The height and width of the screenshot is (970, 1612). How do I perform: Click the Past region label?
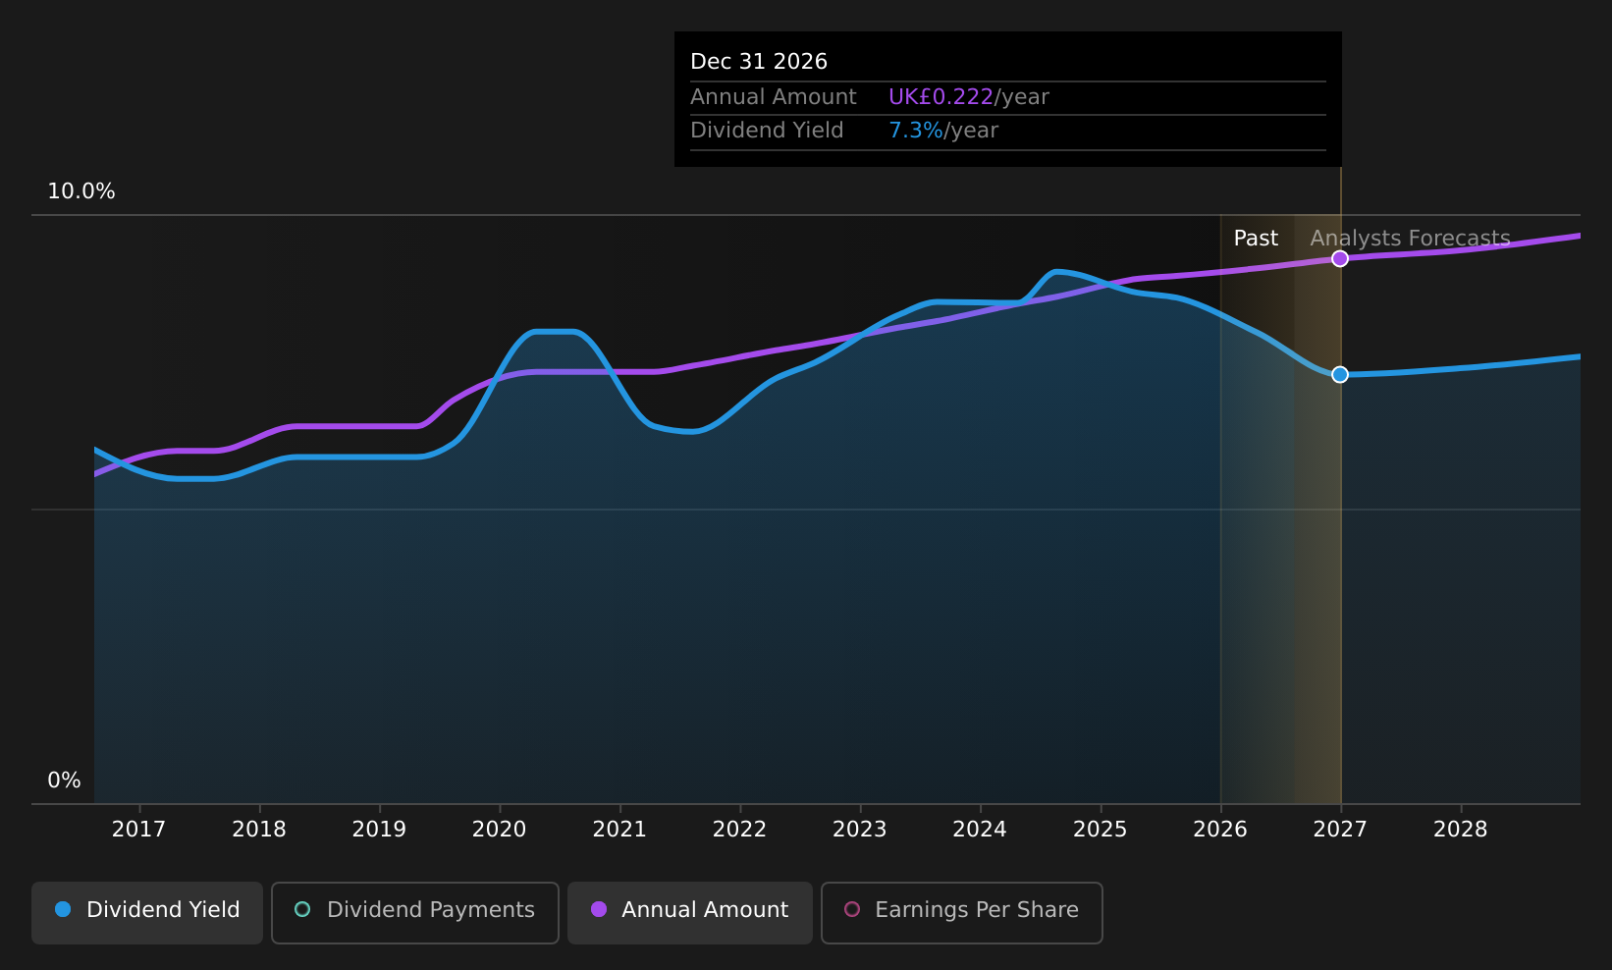point(1256,239)
